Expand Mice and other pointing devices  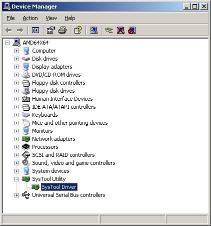[16, 123]
